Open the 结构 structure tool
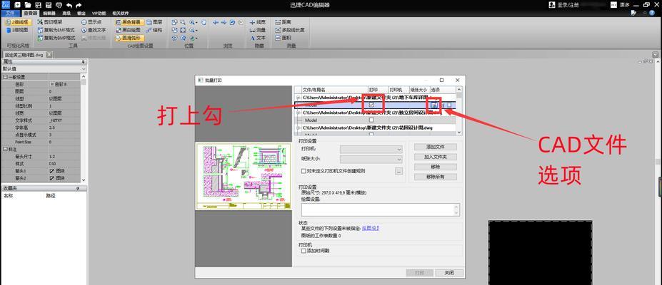This screenshot has height=285, width=662. (154, 30)
